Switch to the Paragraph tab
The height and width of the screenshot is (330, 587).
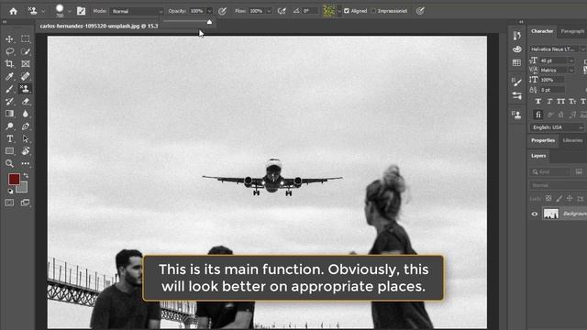pyautogui.click(x=572, y=31)
